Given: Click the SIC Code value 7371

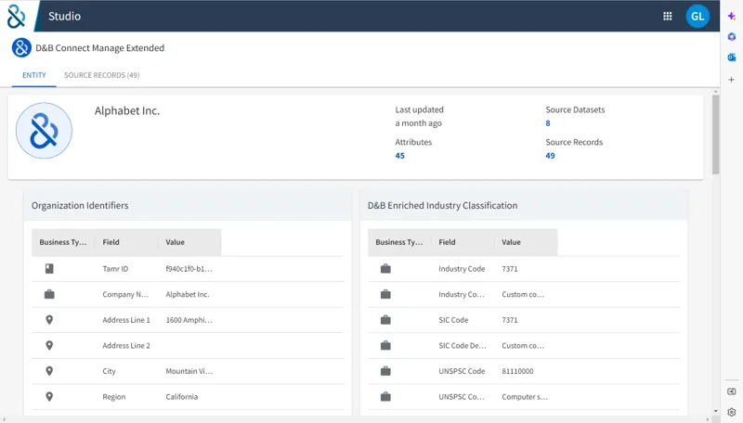Looking at the screenshot, I should (509, 320).
